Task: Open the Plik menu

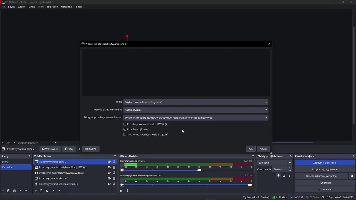Action: 3,7
